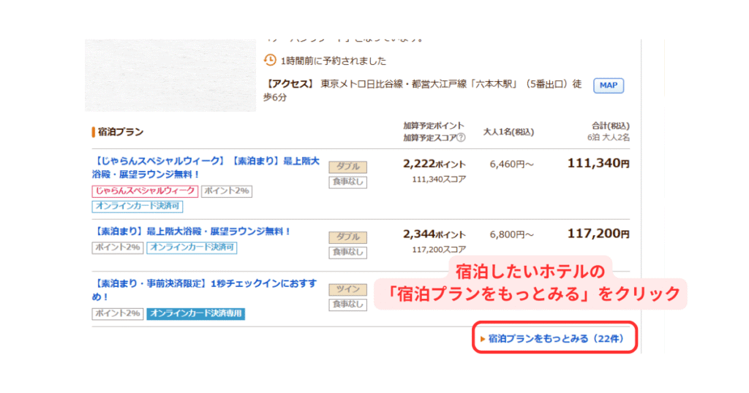Click the 2,222ポイント value on the first plan
The width and height of the screenshot is (749, 393).
434,164
